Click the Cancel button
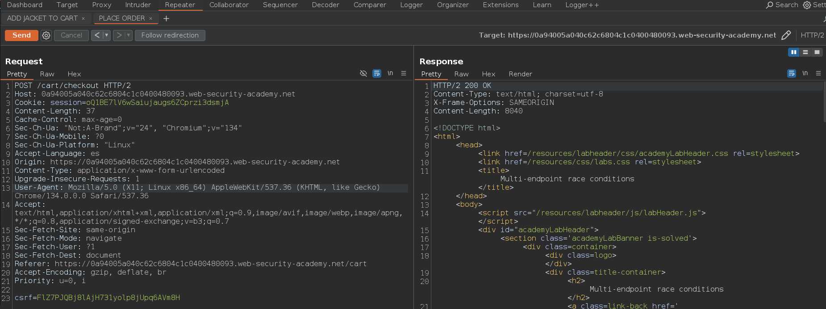826x309 pixels. [71, 35]
